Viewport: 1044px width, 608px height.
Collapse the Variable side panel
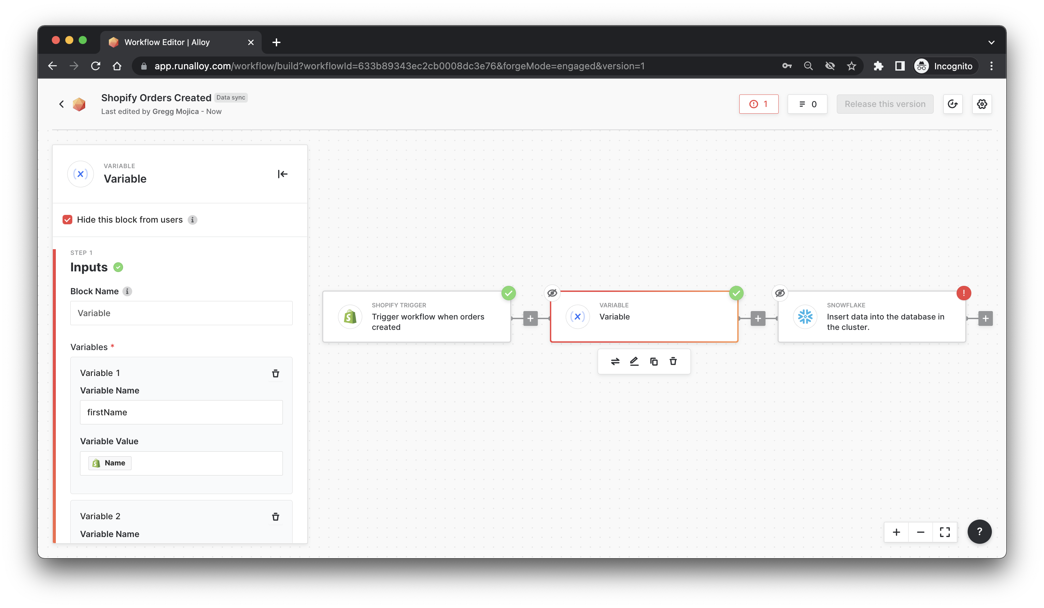click(283, 174)
